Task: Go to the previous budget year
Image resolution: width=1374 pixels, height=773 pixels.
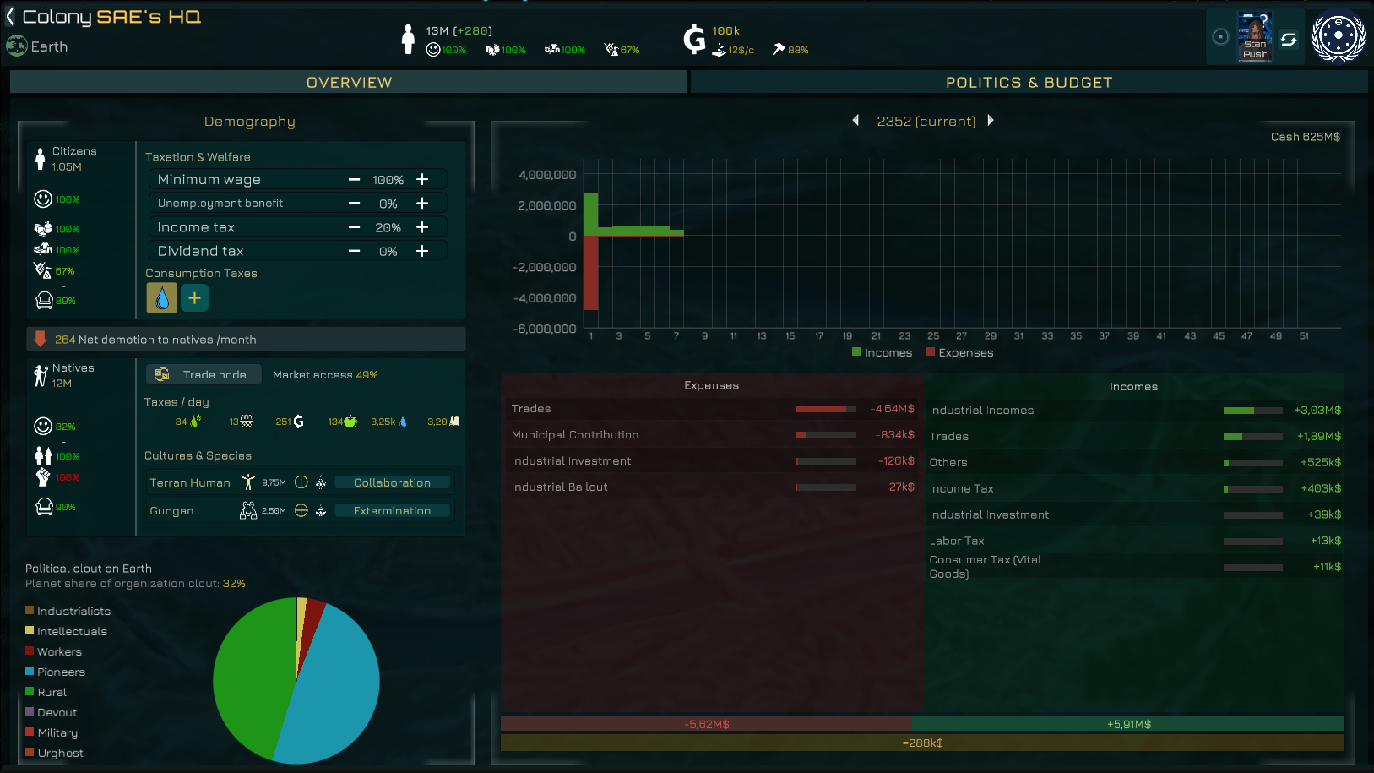Action: pos(855,121)
